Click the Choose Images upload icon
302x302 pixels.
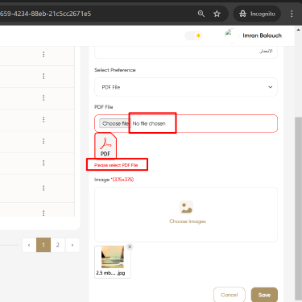[186, 207]
